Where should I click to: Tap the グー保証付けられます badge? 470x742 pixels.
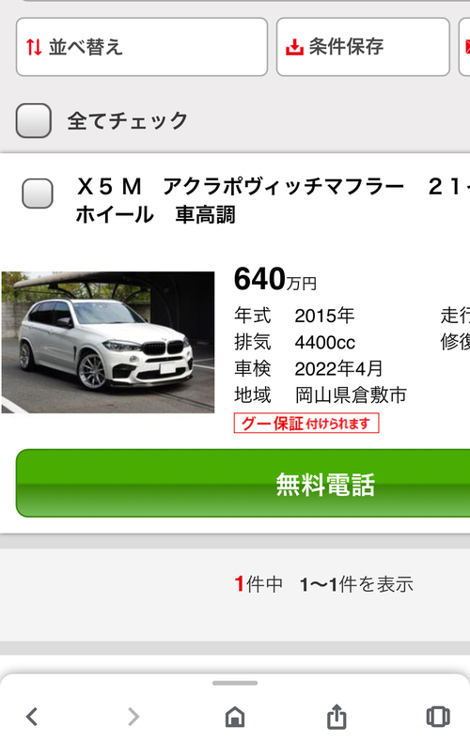[306, 423]
